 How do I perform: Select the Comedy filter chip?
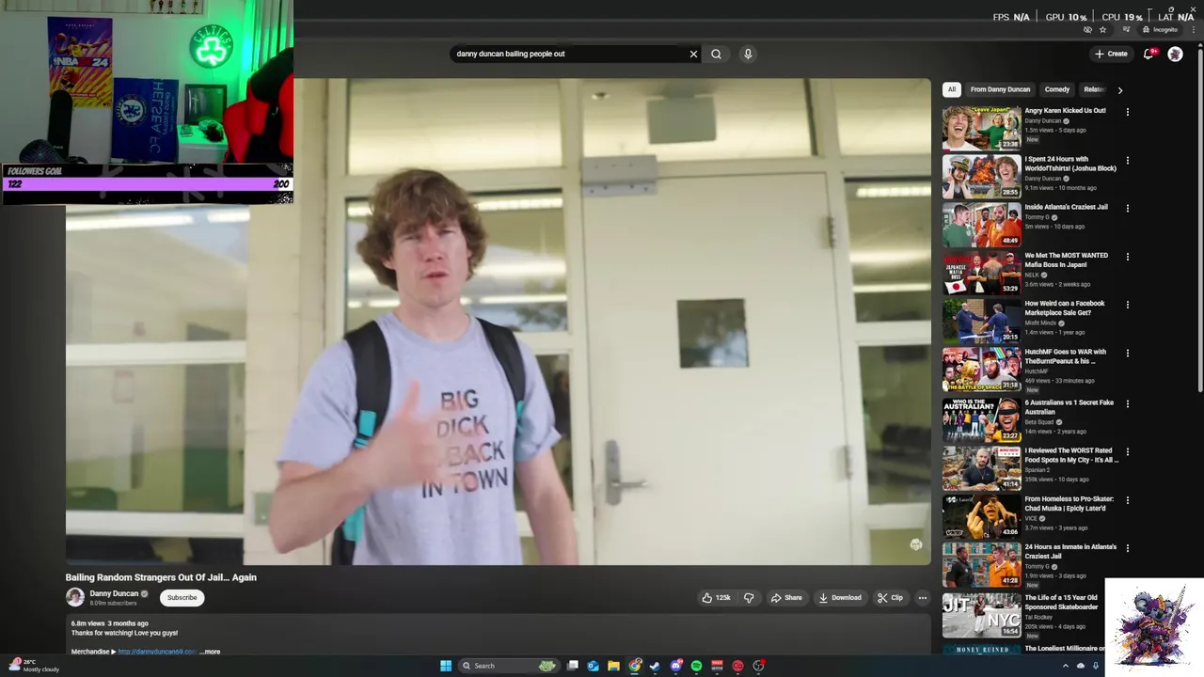click(x=1057, y=89)
